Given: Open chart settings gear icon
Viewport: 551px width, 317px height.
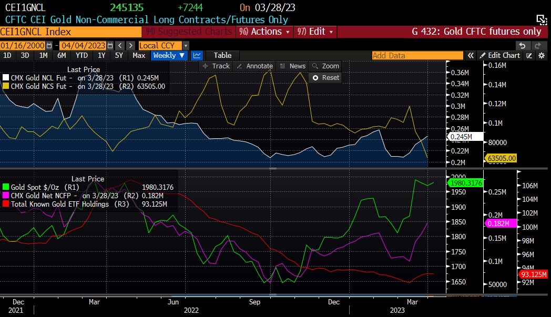Looking at the screenshot, I should pyautogui.click(x=541, y=55).
